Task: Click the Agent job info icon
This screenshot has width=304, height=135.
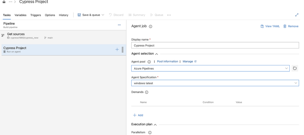Action: click(x=151, y=27)
